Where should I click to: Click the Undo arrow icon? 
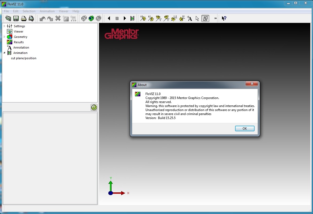(x=42, y=19)
